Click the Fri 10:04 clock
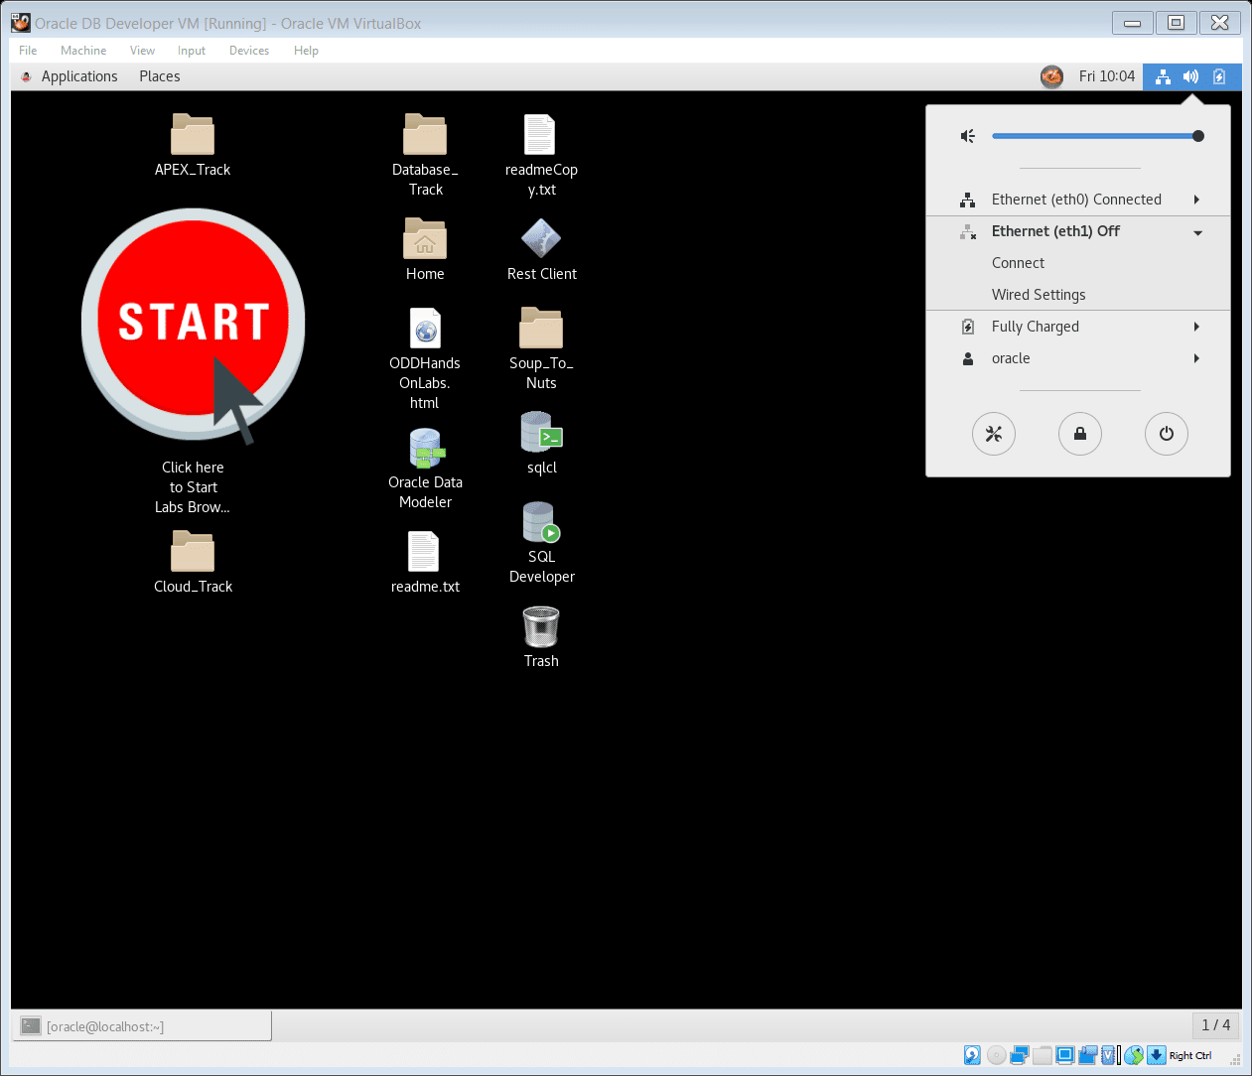The height and width of the screenshot is (1076, 1252). 1106,76
